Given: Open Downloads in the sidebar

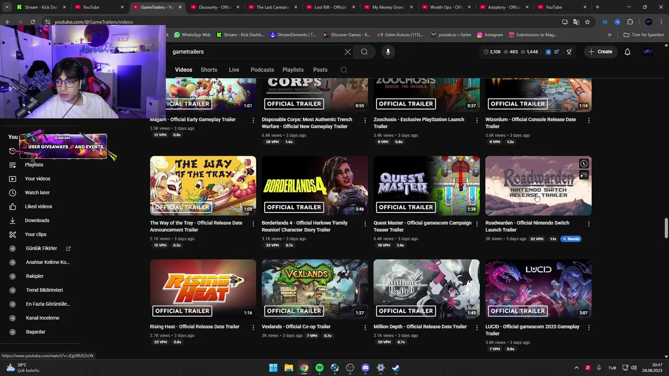Looking at the screenshot, I should [37, 220].
